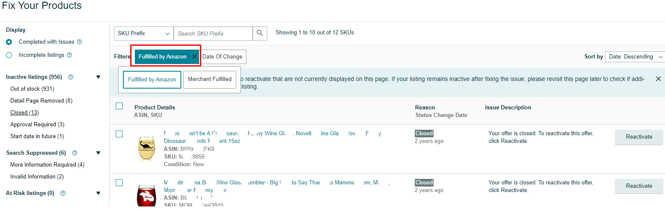Open the Sort by Date: Descending dropdown

pos(635,56)
